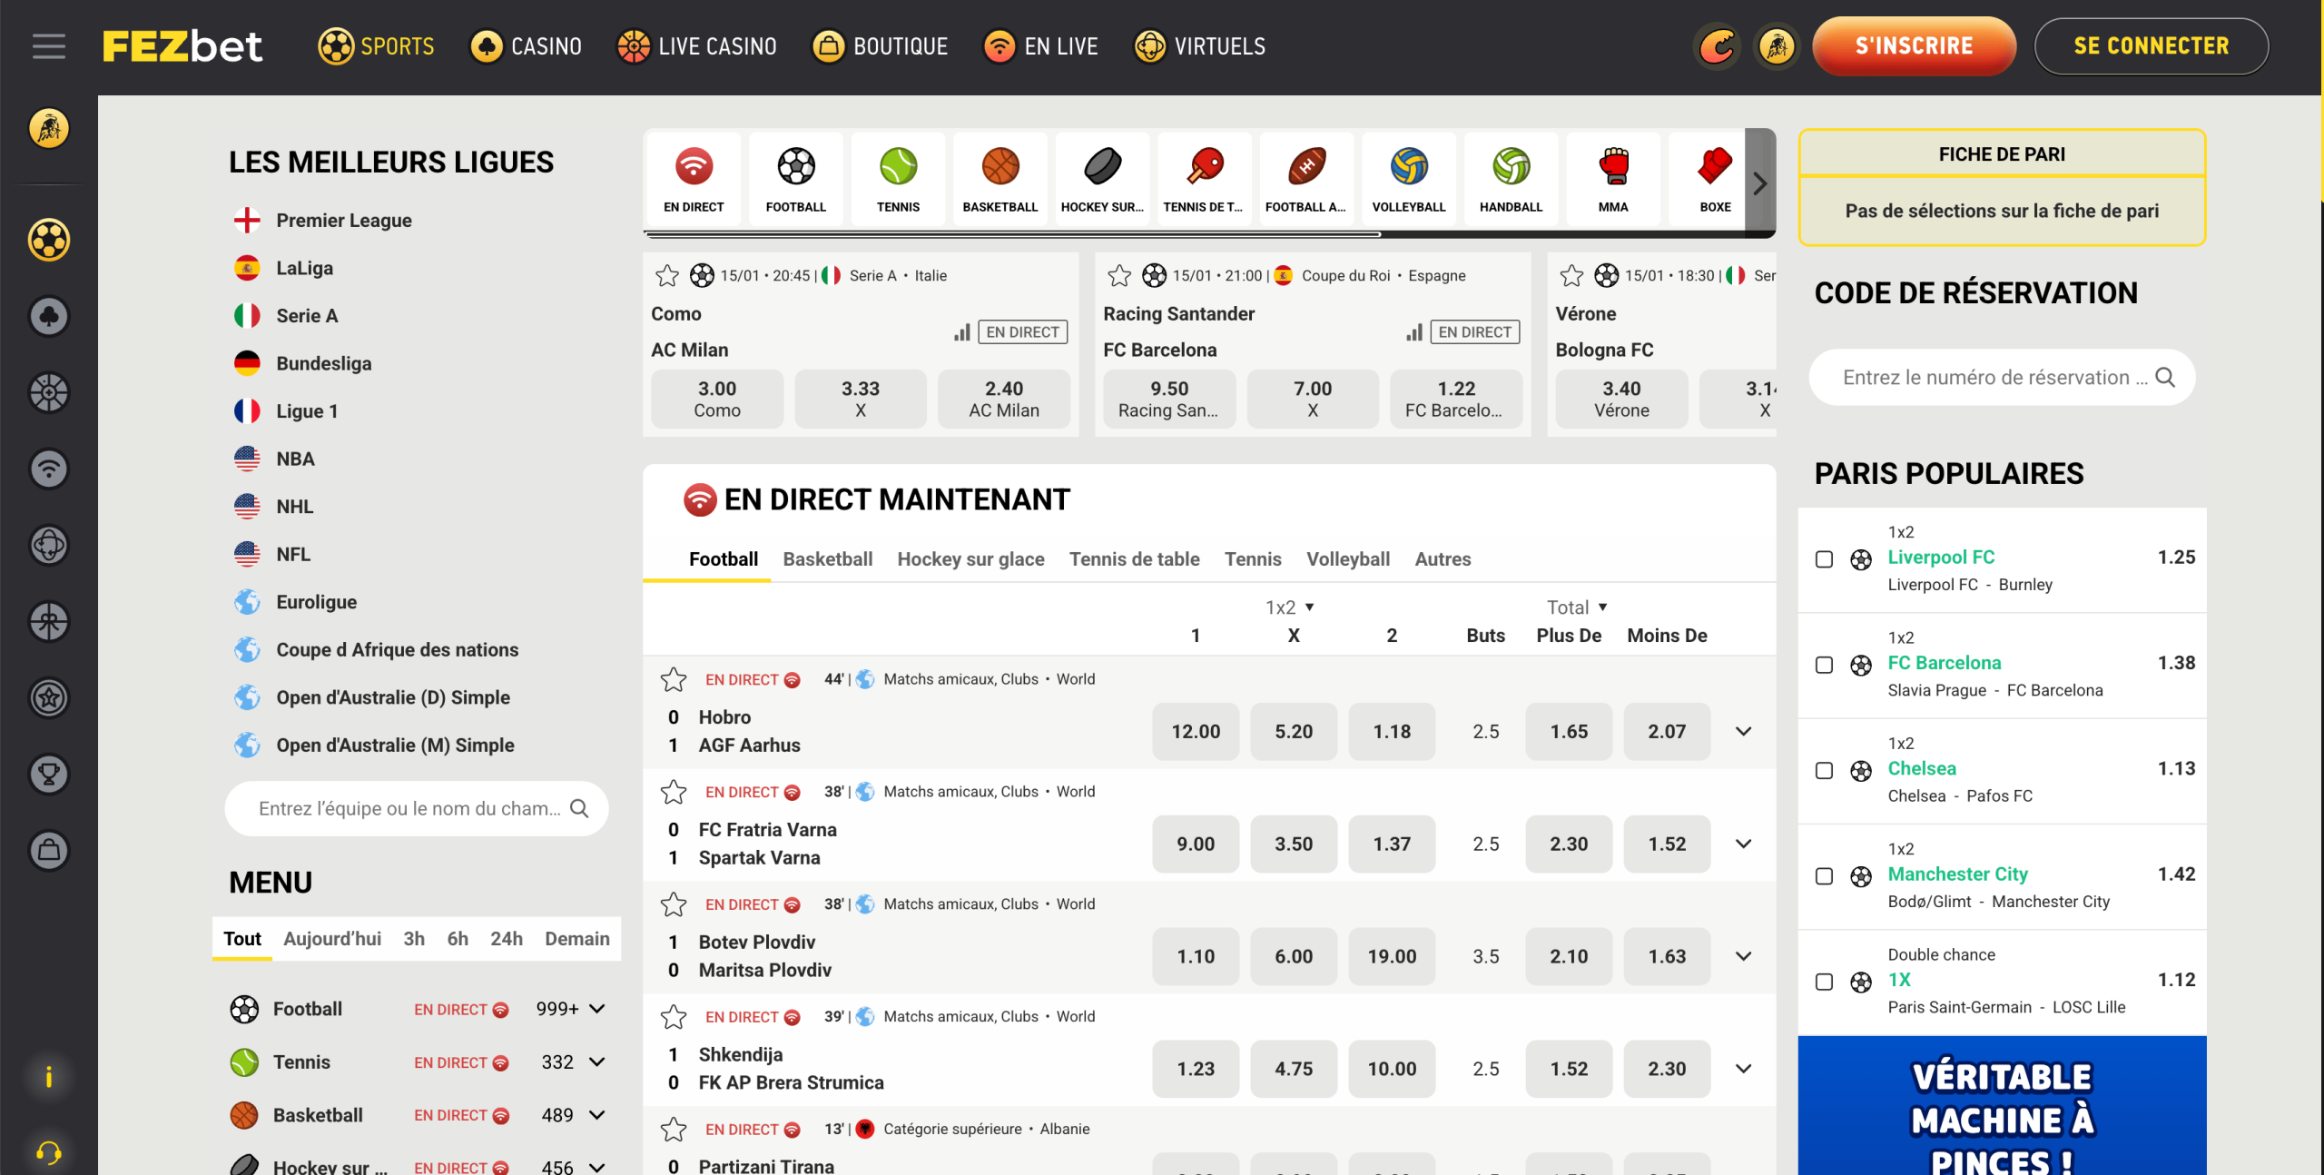Click the S'INSCRIRE button

[x=1914, y=46]
